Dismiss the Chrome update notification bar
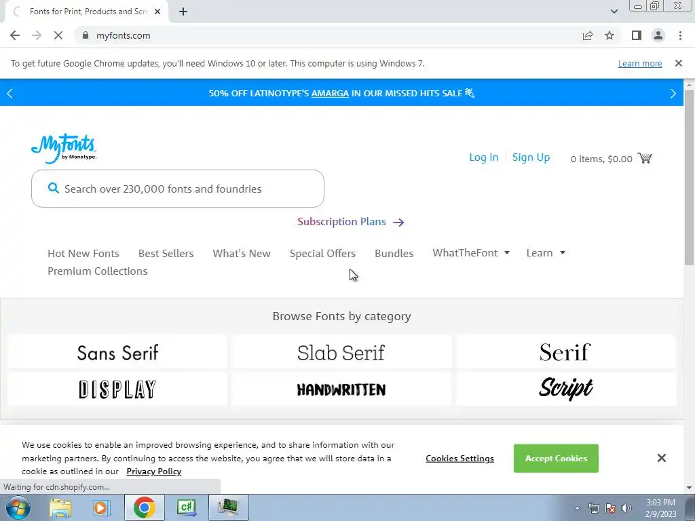This screenshot has height=521, width=695. pyautogui.click(x=679, y=63)
